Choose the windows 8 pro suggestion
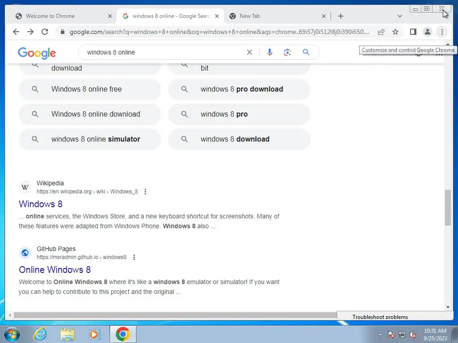 coord(239,114)
